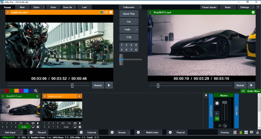The image size is (261, 139).
Task: Close input 2 waybb-xyz.mp4 tile
Action: point(79,96)
